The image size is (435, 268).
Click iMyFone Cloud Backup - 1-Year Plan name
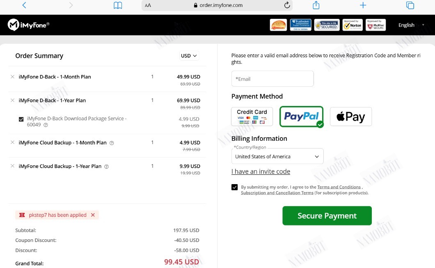point(60,166)
